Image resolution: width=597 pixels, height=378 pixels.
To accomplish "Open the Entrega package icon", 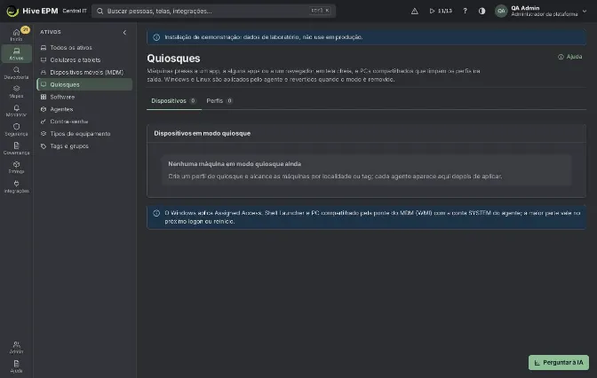I will [x=16, y=168].
